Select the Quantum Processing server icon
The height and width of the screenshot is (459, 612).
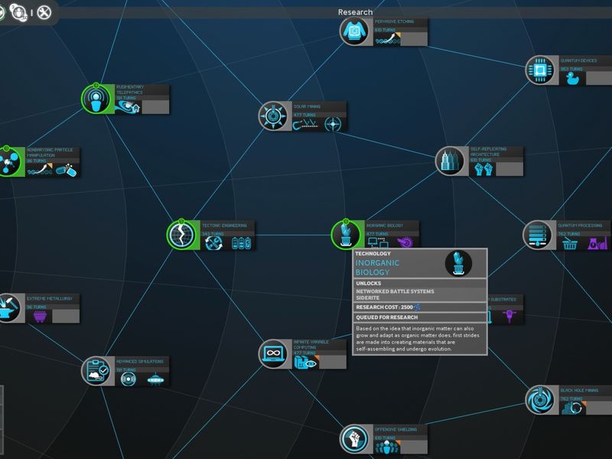(x=538, y=235)
